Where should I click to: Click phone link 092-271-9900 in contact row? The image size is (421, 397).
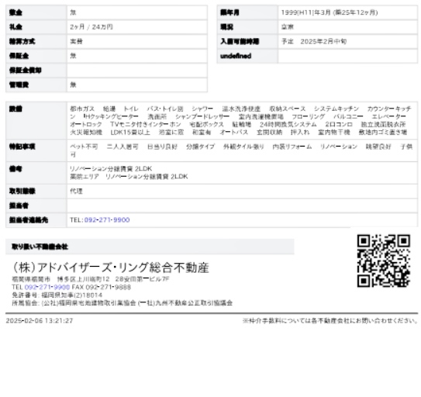point(107,220)
